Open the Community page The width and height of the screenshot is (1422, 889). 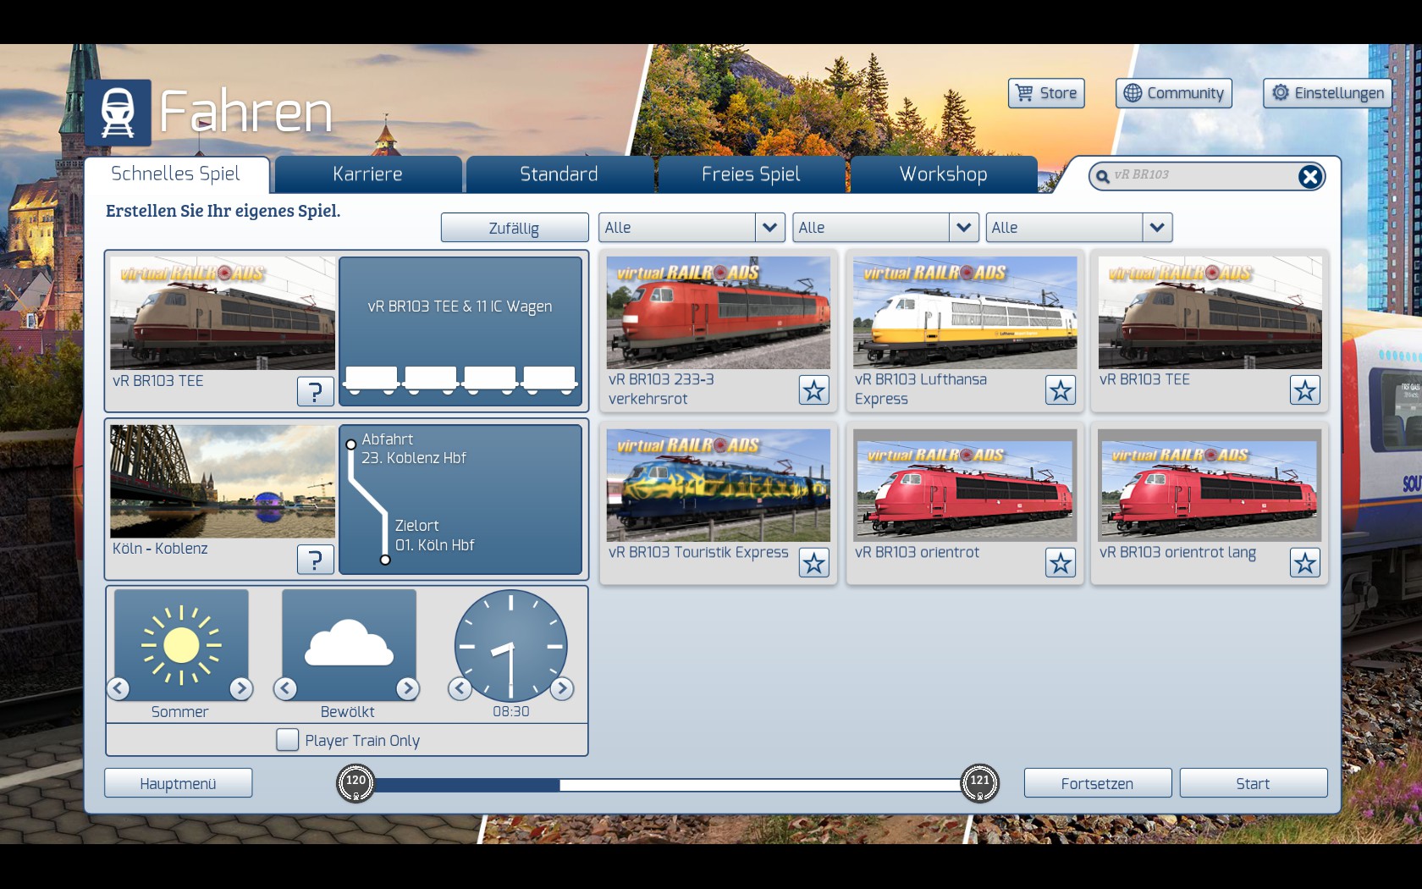click(x=1174, y=93)
